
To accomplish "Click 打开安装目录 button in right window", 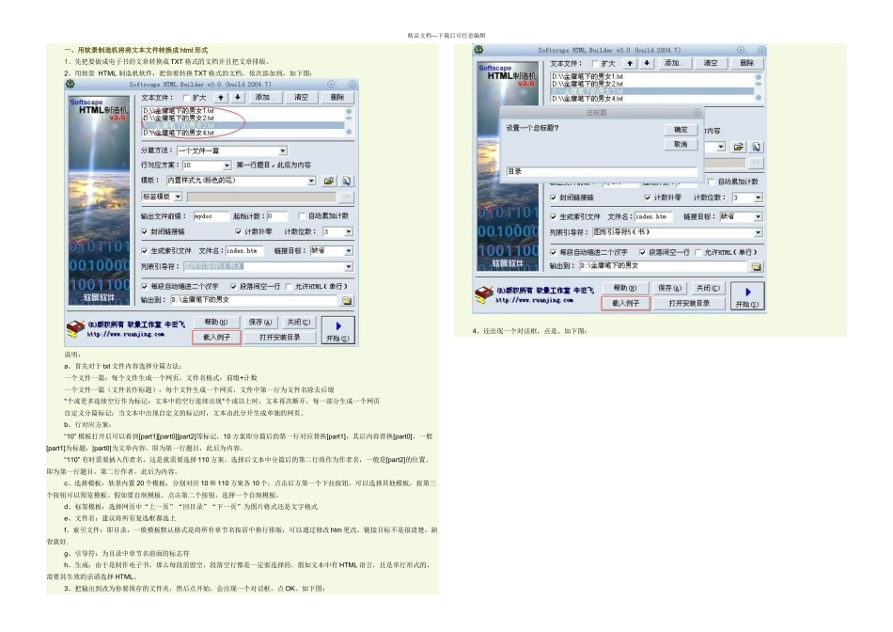I will [689, 303].
